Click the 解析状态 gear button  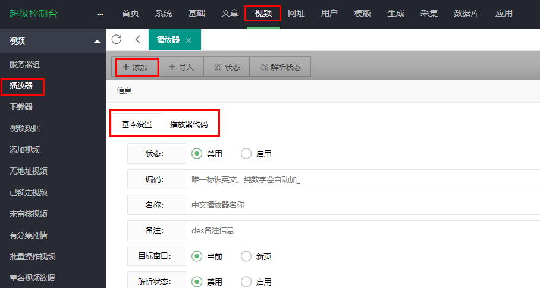point(280,67)
